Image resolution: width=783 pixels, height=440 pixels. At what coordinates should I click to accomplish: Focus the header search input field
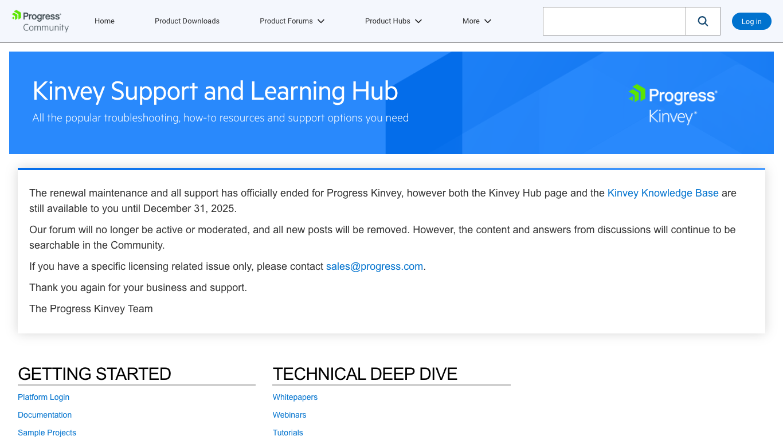[614, 21]
